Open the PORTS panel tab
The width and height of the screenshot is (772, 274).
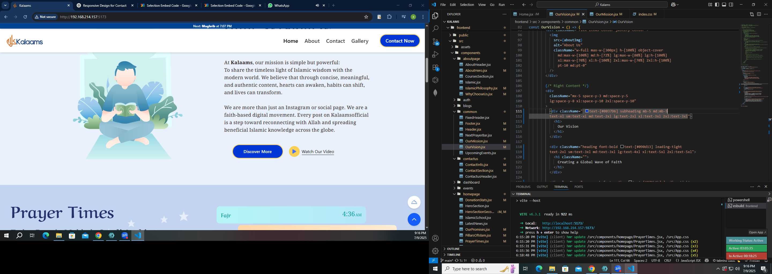coord(578,187)
